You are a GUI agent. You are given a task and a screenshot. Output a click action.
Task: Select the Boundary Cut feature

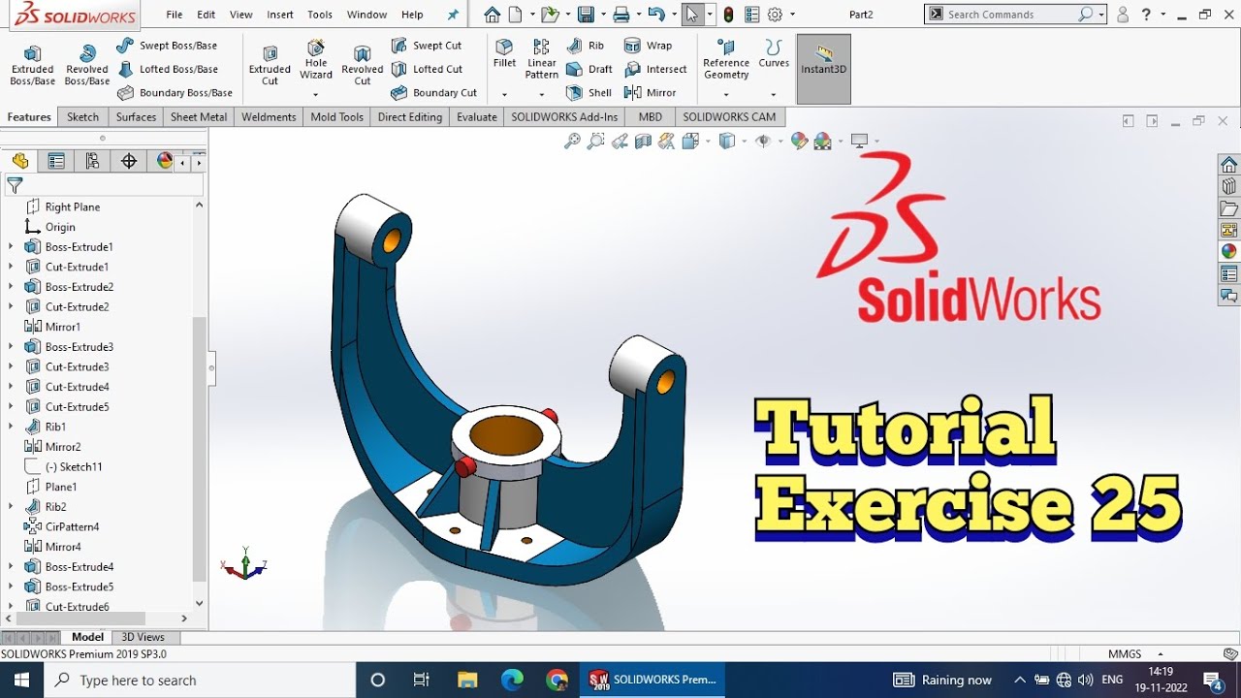[433, 93]
